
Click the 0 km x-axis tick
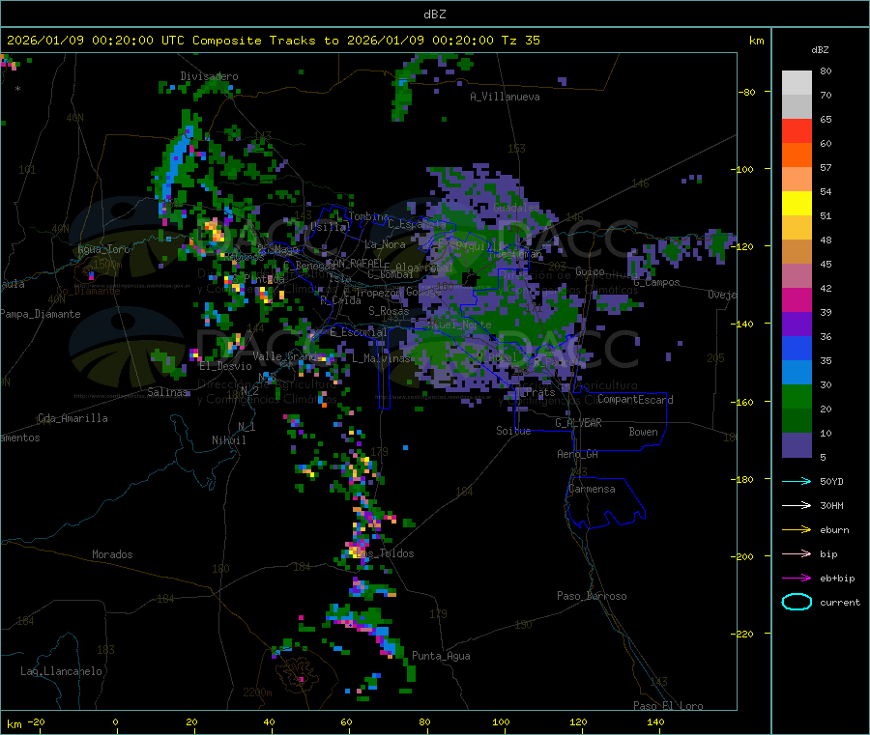point(115,721)
